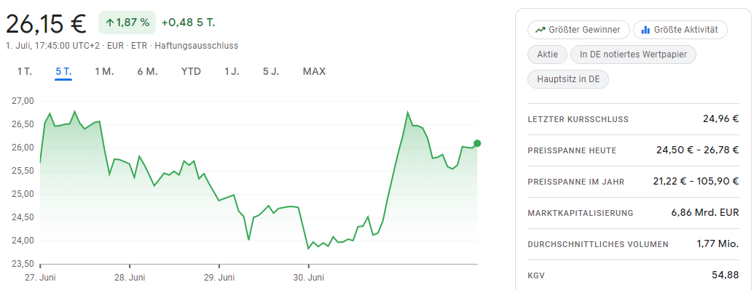The height and width of the screenshot is (290, 754).
Task: Select the 5 J. time range
Action: pyautogui.click(x=271, y=71)
